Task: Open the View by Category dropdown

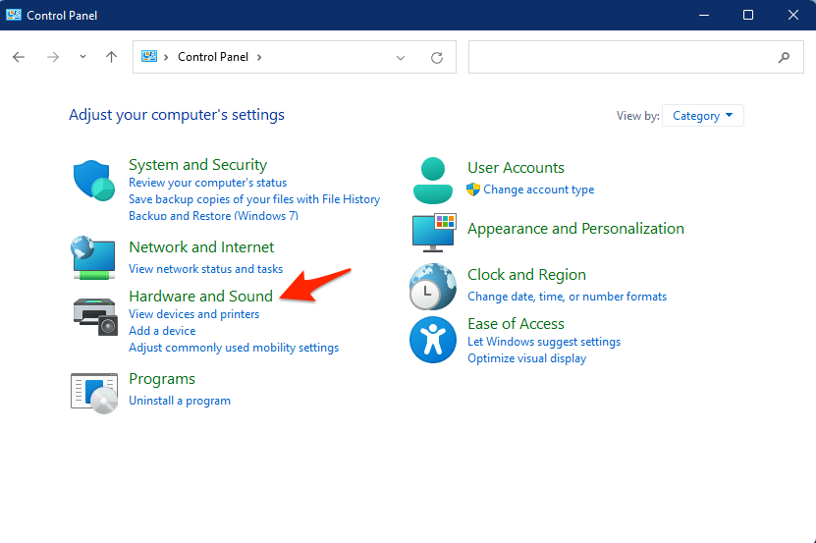Action: (703, 116)
